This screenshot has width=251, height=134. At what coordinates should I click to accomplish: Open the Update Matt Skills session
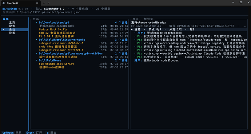point(83,29)
